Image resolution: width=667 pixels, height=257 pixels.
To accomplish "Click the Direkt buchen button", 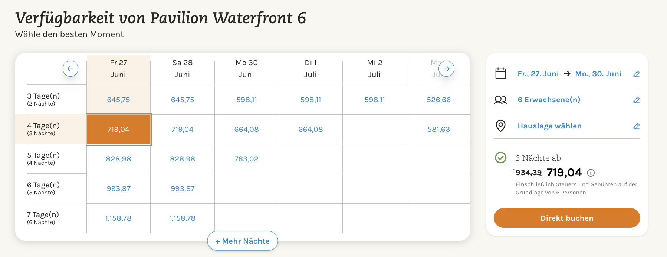I will click(x=567, y=218).
